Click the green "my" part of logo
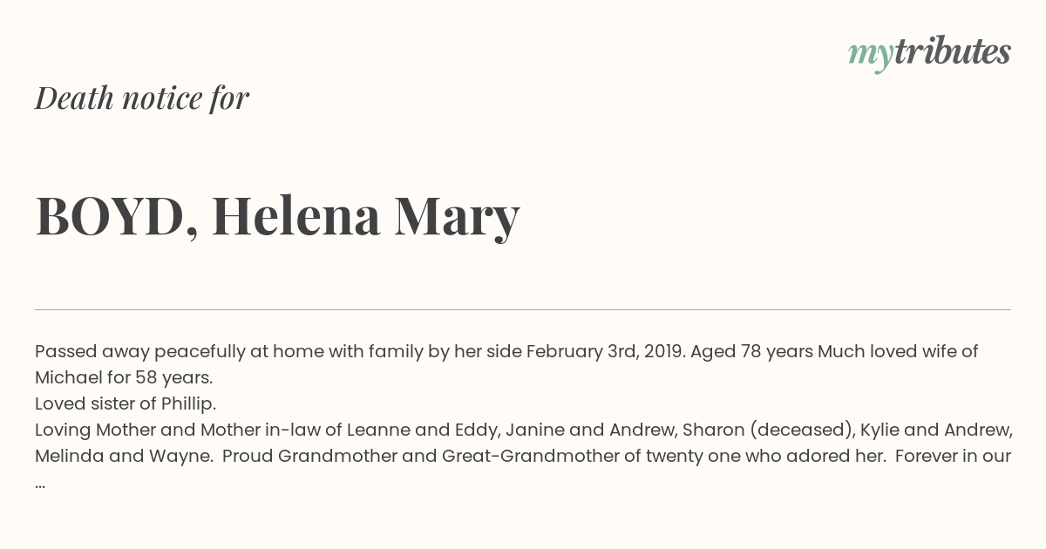1046x549 pixels. coord(870,56)
